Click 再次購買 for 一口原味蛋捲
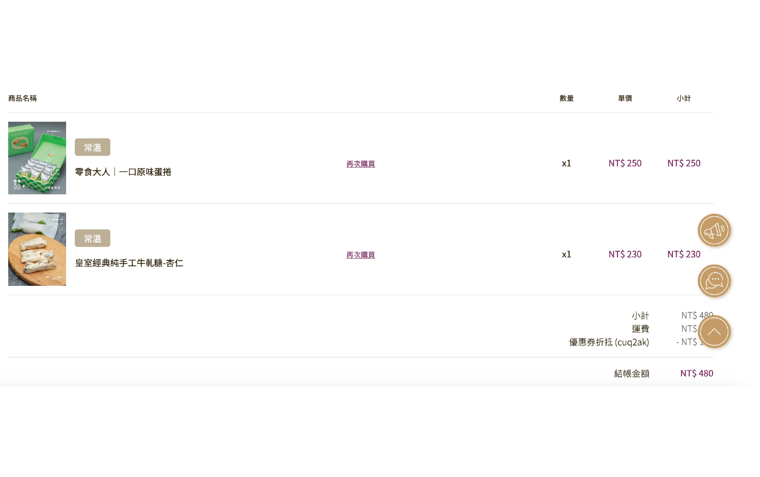The image size is (760, 477). pos(361,164)
